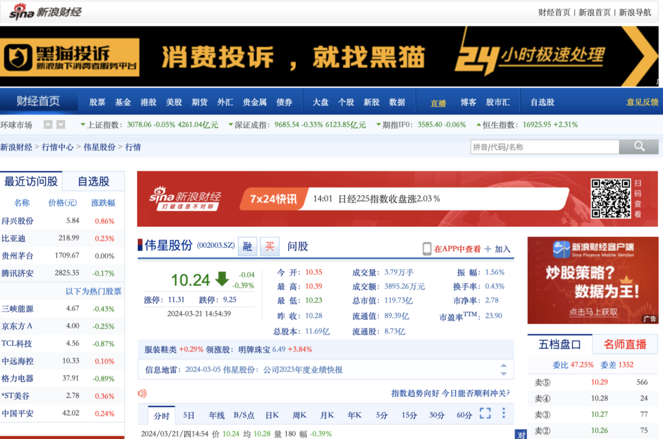663x439 pixels.
Task: Click the Sina Finance logo at top-left
Action: click(45, 12)
